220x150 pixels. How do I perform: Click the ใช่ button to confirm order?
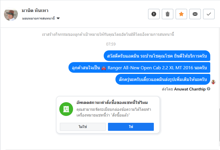click(x=131, y=127)
